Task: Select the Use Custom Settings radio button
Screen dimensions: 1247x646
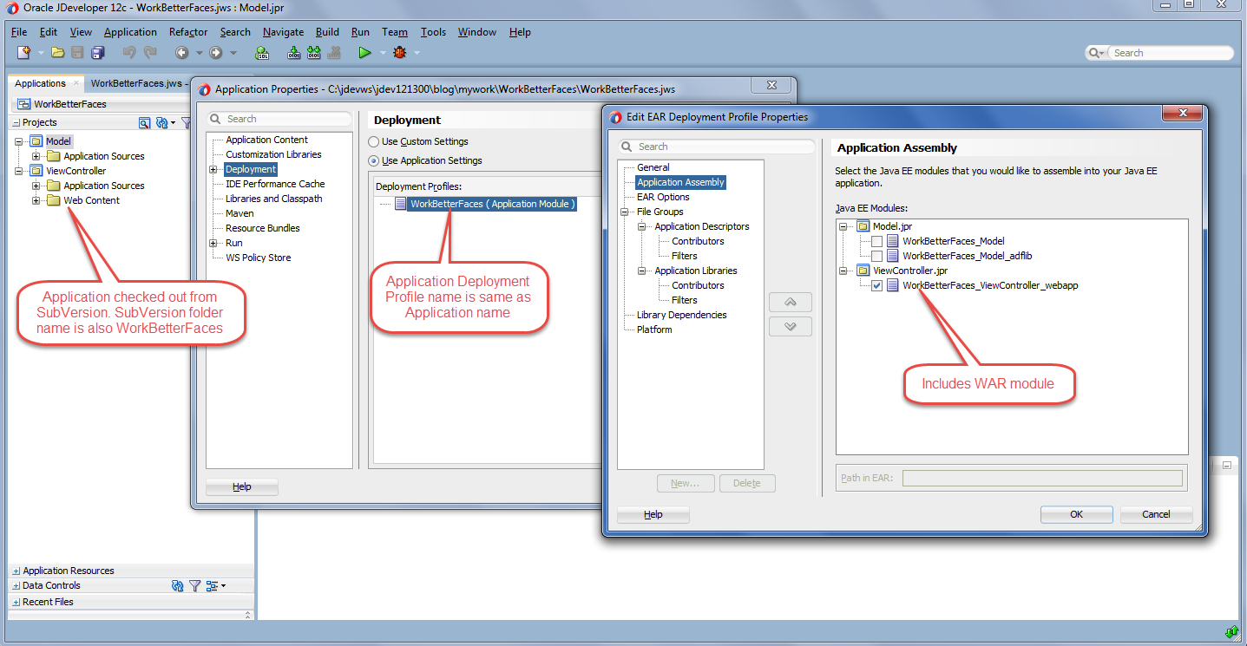Action: click(x=374, y=141)
